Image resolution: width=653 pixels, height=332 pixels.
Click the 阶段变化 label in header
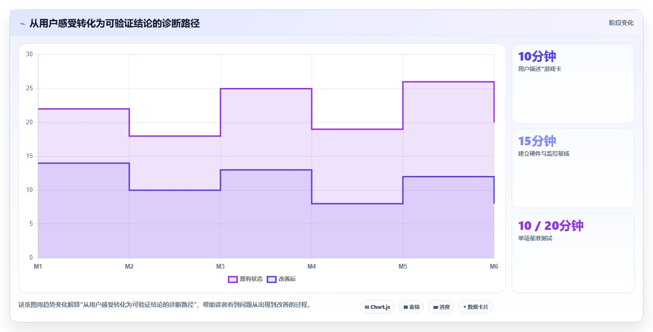[x=621, y=23]
